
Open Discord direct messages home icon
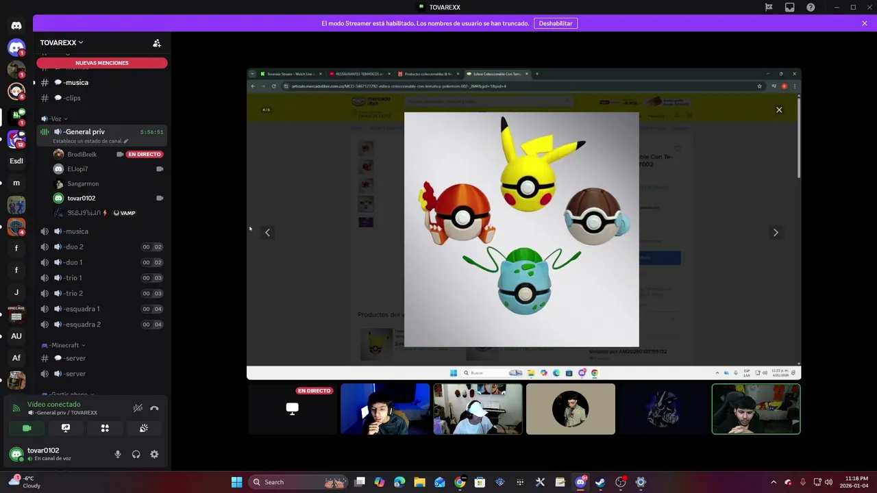point(16,26)
